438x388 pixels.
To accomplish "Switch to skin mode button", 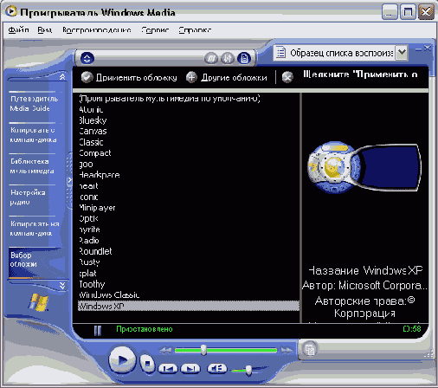I will (x=310, y=349).
